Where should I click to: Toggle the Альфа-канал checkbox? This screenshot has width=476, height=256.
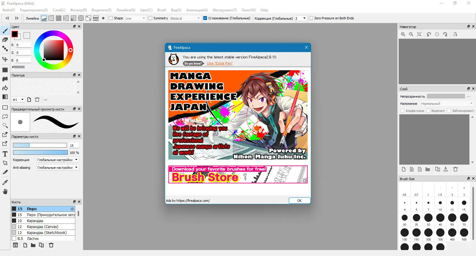pos(403,111)
